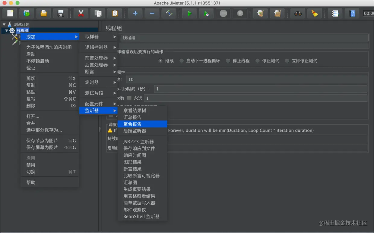Choose 为子线程添加响应时间 menu item
The width and height of the screenshot is (374, 233).
click(x=50, y=47)
